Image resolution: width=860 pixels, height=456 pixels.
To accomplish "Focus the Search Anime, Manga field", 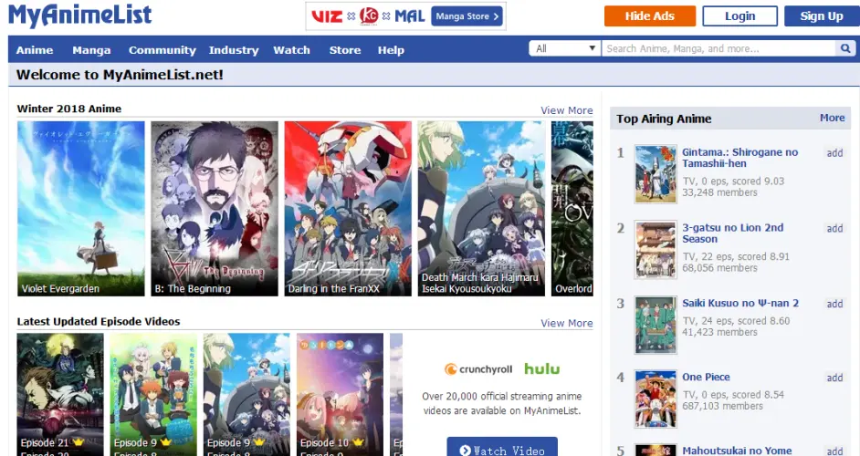I will point(719,48).
